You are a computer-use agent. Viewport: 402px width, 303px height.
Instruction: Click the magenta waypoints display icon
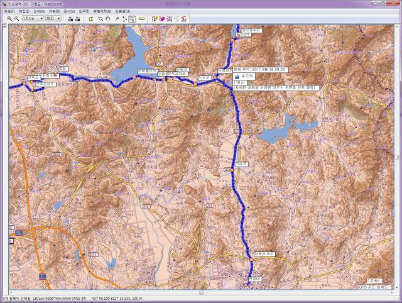[161, 19]
